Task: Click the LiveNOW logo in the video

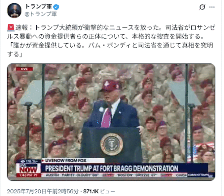Action: (28, 169)
